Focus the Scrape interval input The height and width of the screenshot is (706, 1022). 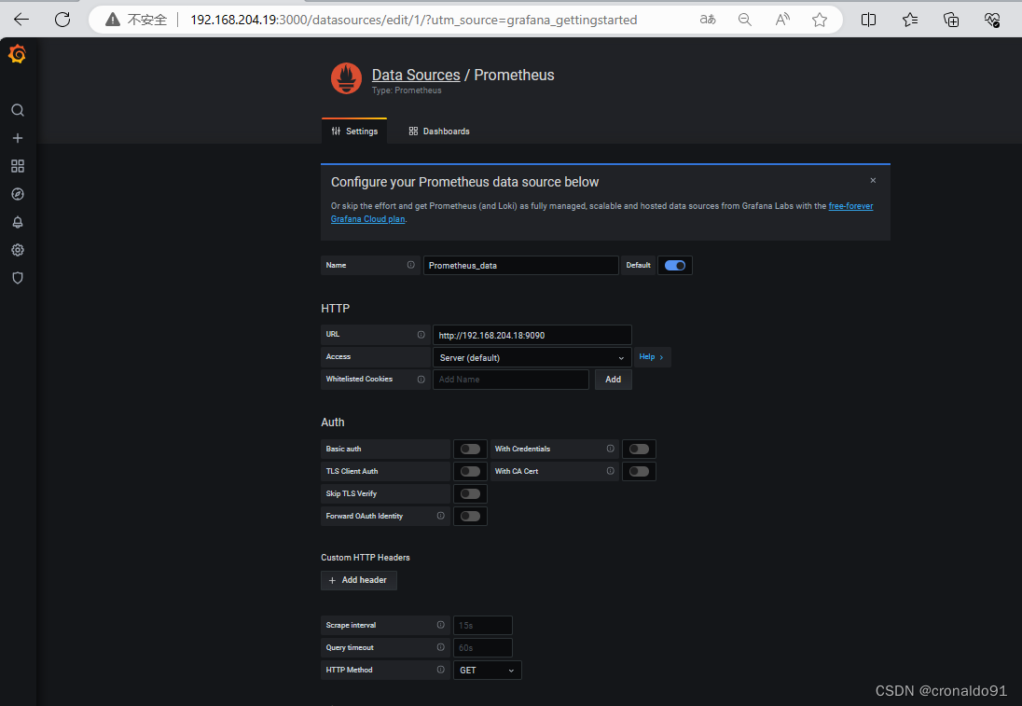(483, 625)
